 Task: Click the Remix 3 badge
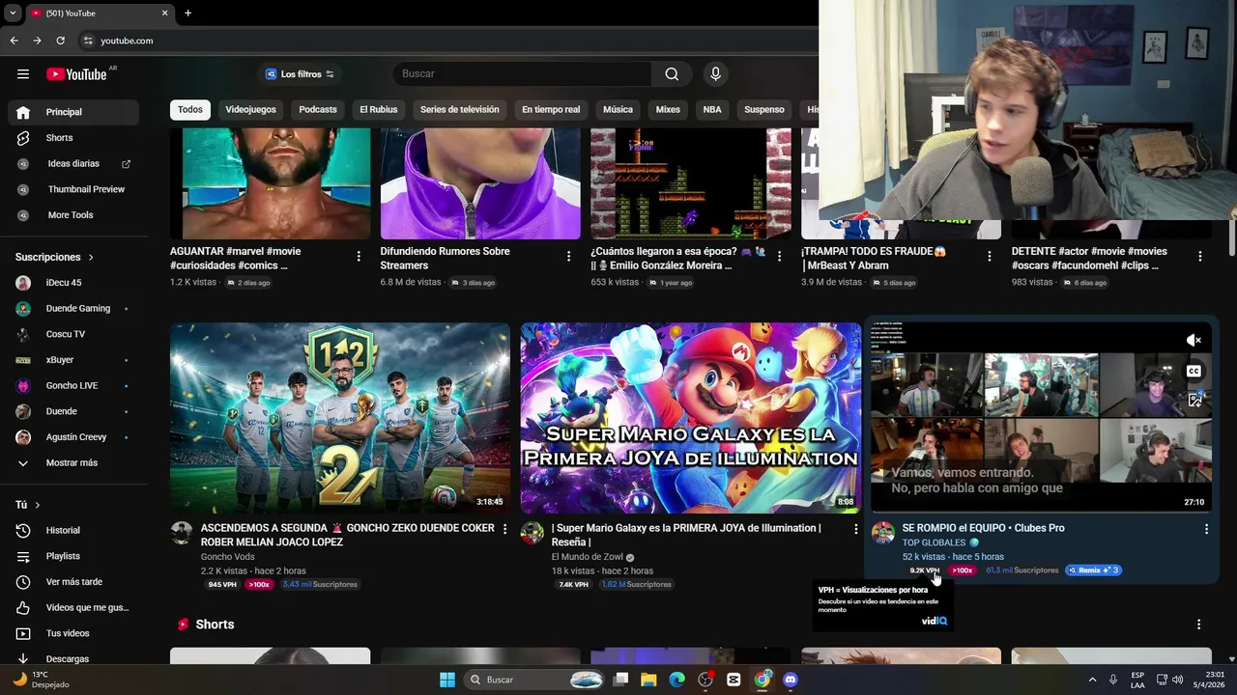point(1093,570)
